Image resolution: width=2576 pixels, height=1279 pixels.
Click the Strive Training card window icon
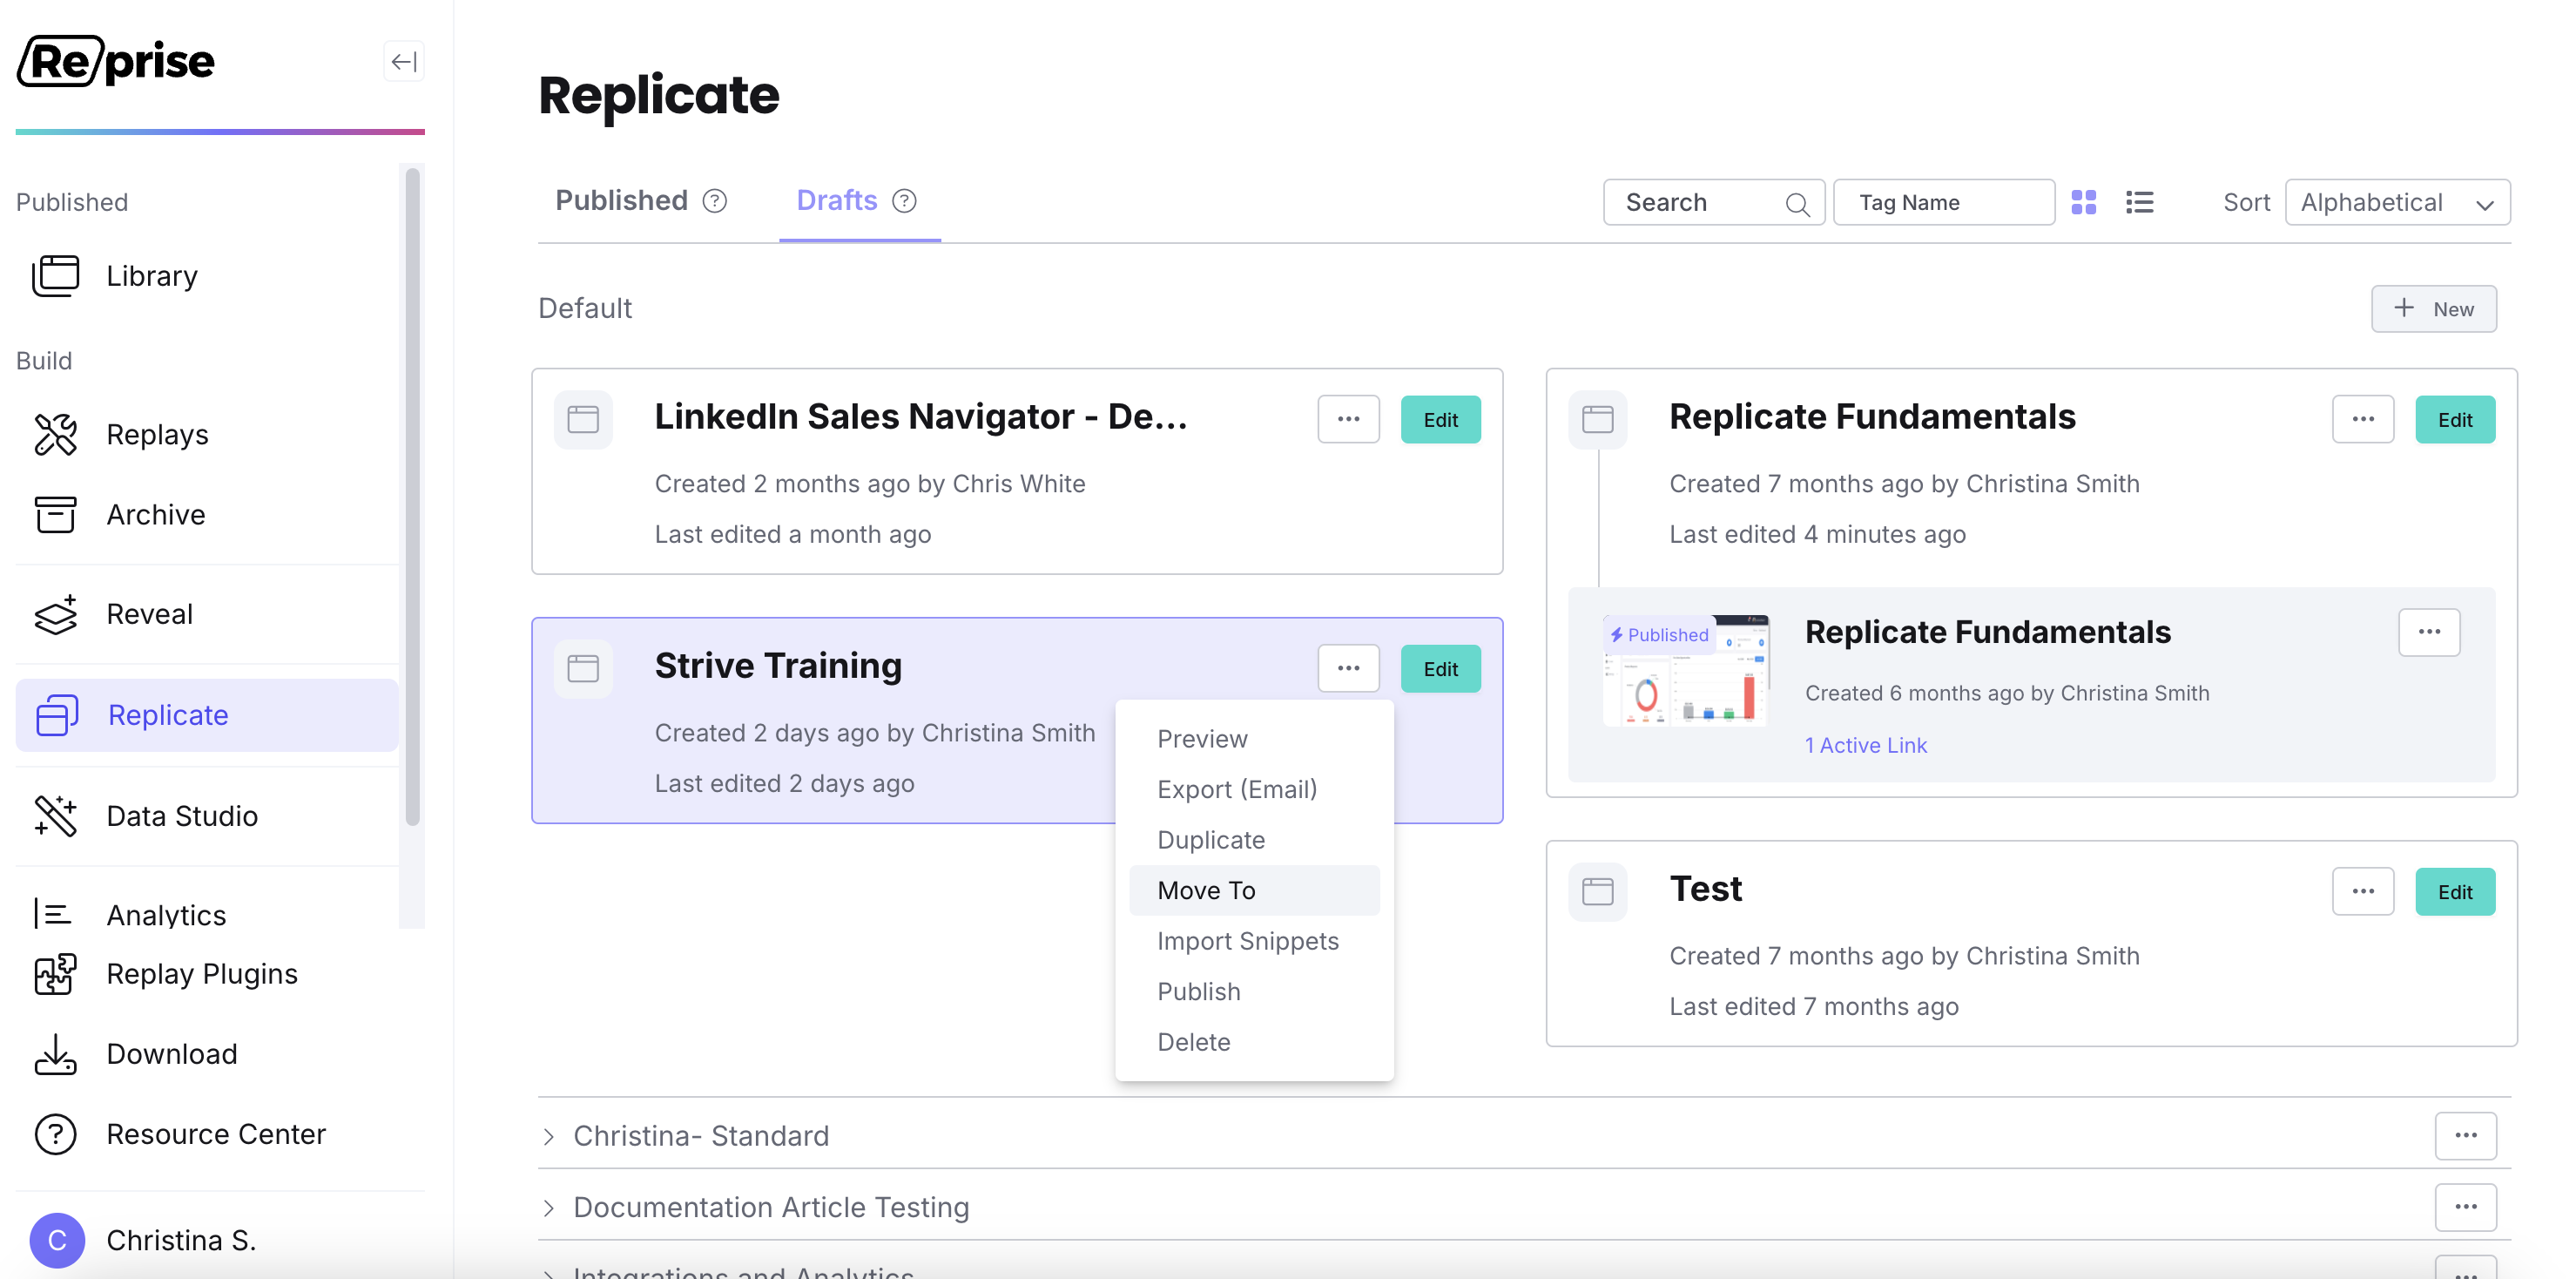point(583,667)
